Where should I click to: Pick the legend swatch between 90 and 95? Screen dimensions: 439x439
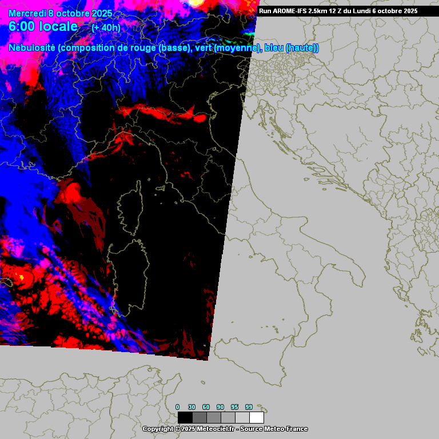228,417
